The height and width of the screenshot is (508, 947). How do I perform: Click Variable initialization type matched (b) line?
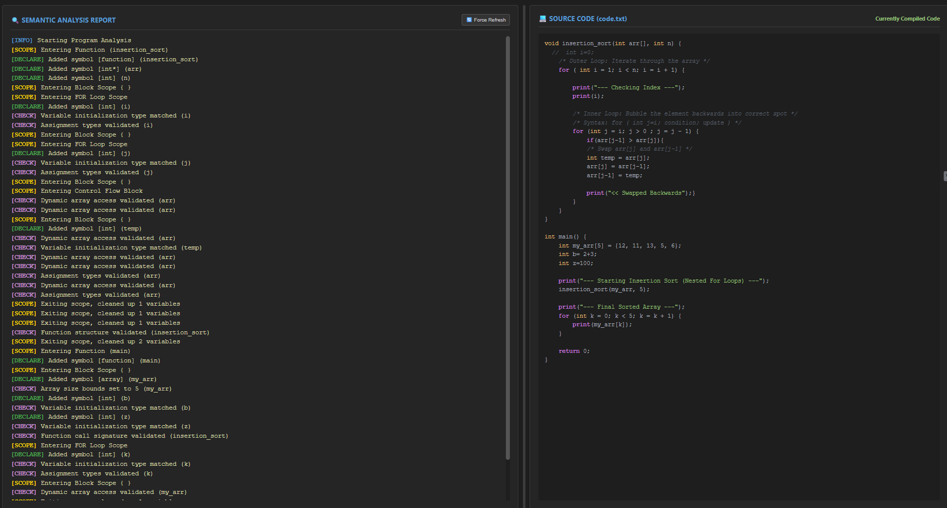click(101, 408)
